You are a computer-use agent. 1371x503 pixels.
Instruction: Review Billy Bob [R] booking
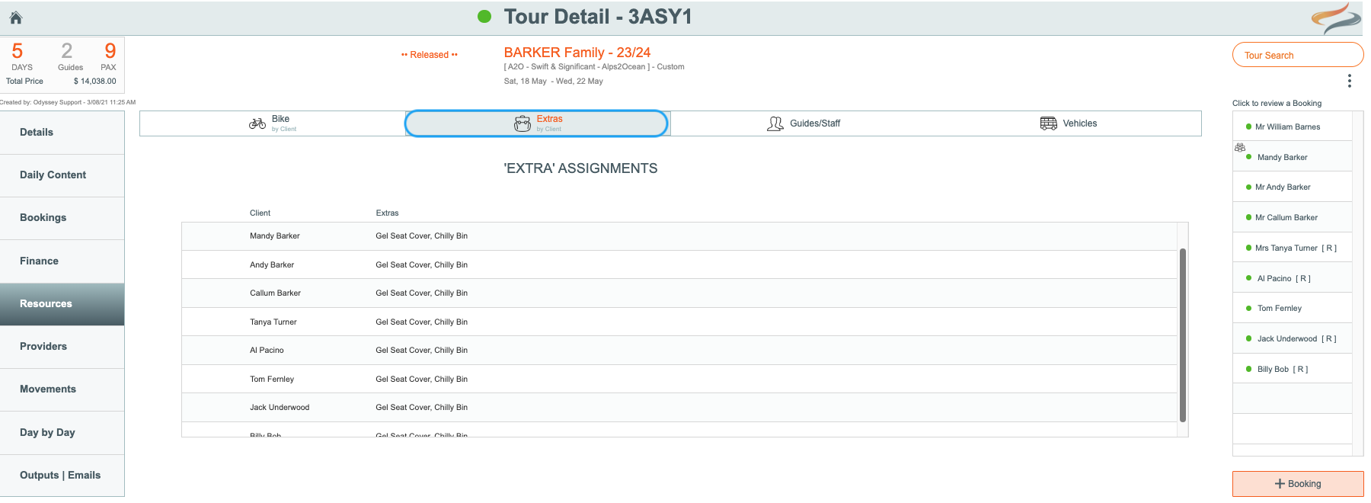pos(1293,369)
